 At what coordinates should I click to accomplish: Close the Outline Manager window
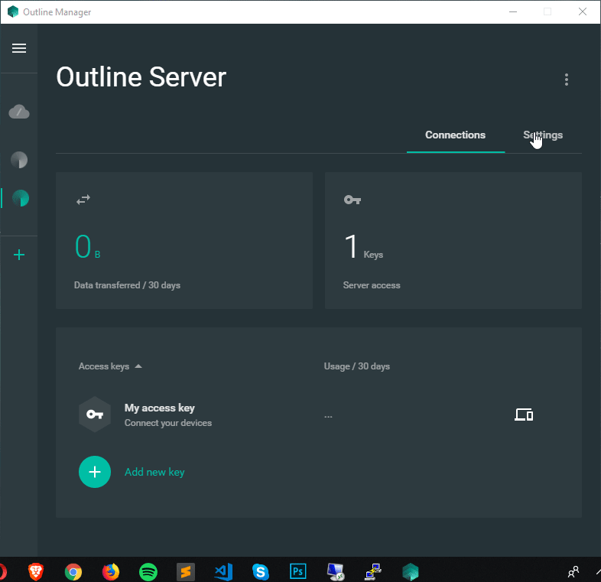583,12
